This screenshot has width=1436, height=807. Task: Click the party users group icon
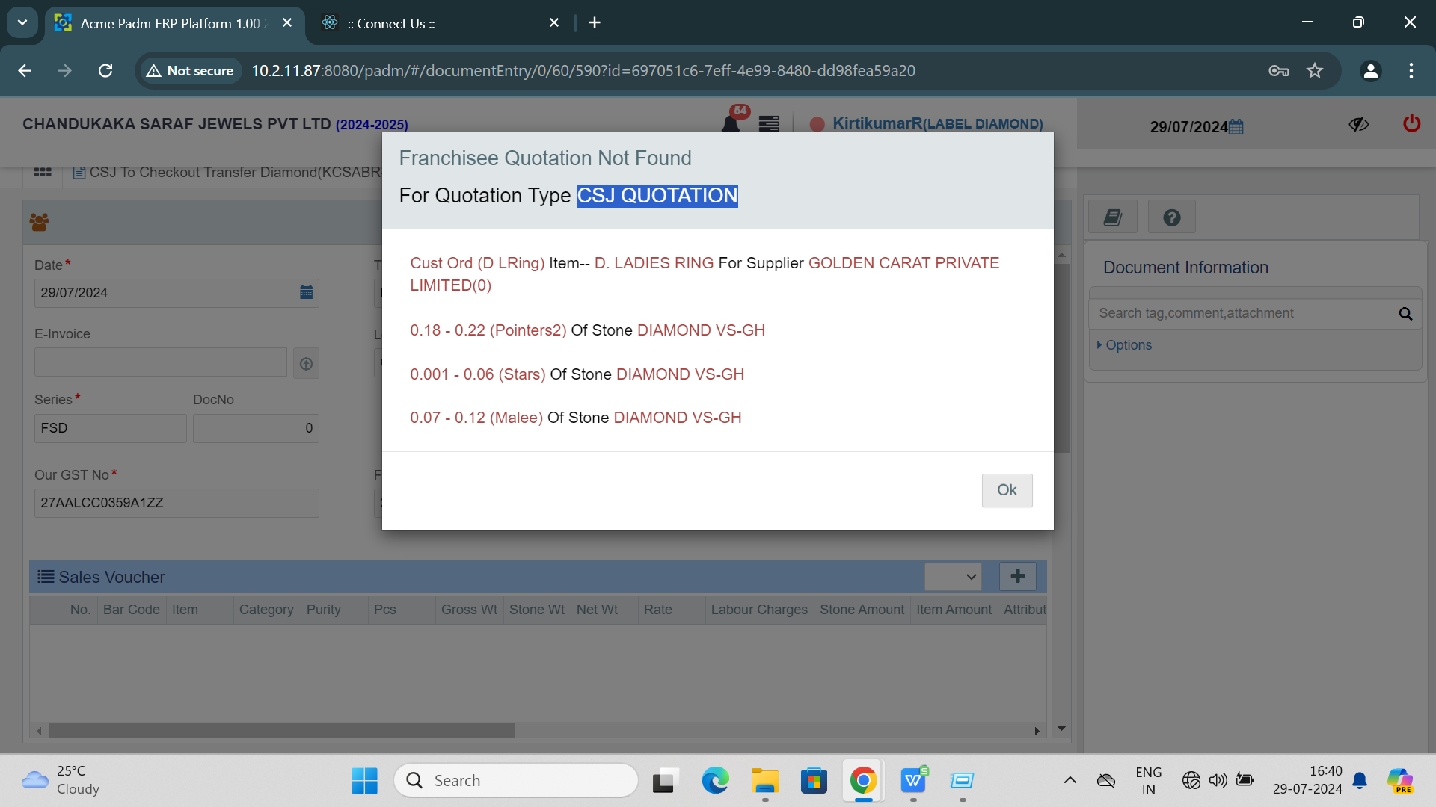(39, 222)
